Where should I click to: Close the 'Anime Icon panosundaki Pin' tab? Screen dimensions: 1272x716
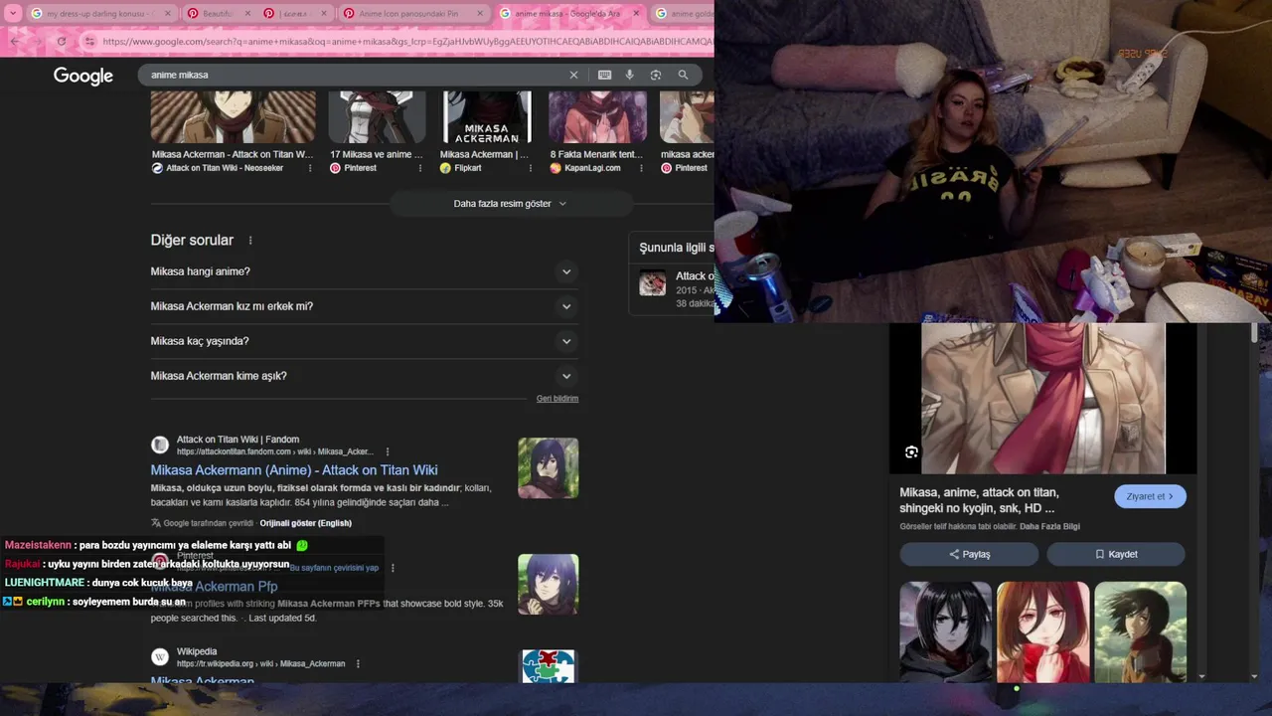coord(481,14)
